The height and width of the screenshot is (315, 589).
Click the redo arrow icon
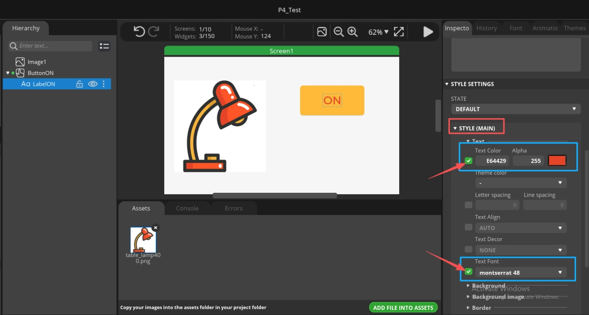click(x=154, y=32)
